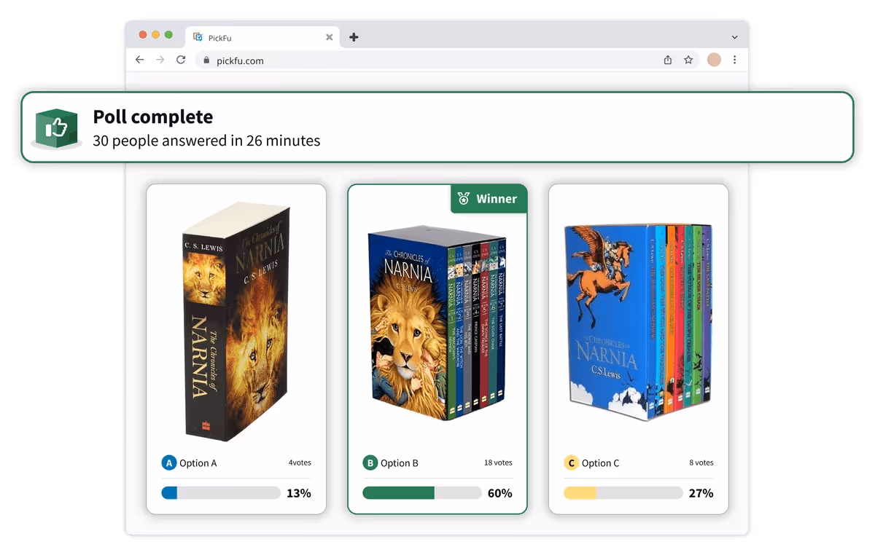The image size is (875, 555).
Task: Click the Winner badge on Option B
Action: 489,199
